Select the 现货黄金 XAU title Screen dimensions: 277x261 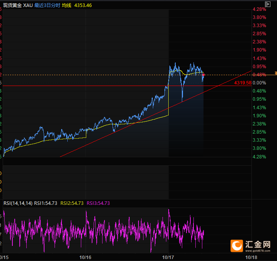[x=18, y=5]
